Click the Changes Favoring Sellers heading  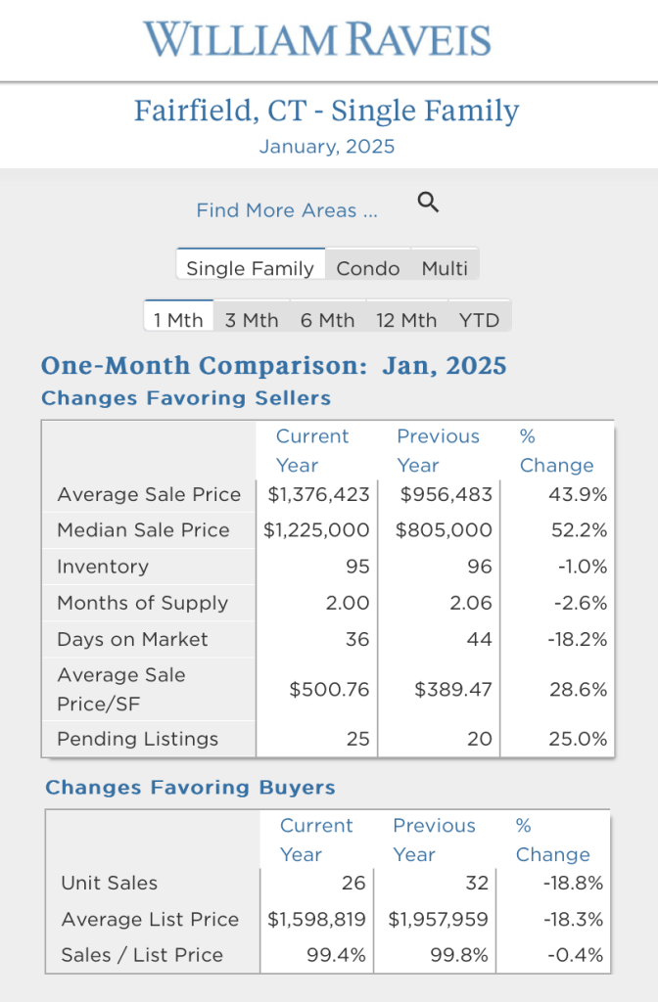[x=186, y=398]
